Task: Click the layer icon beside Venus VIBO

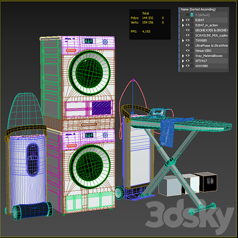Action: pos(192,51)
